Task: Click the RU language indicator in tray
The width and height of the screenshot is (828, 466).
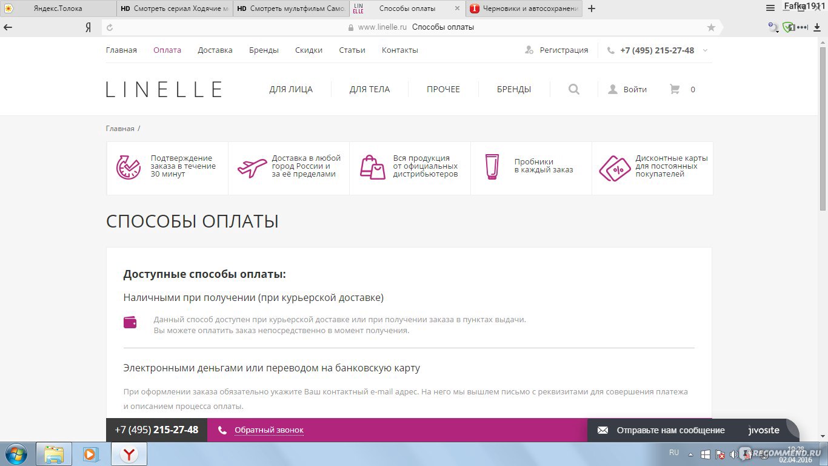Action: pos(674,453)
